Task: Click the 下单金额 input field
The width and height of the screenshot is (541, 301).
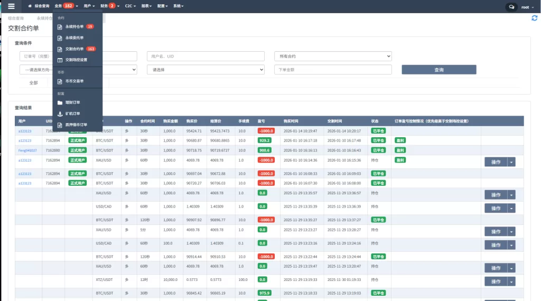Action: pos(332,70)
